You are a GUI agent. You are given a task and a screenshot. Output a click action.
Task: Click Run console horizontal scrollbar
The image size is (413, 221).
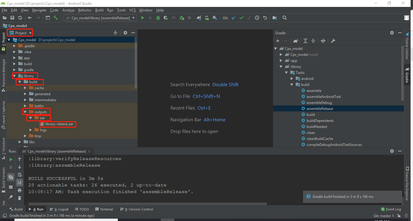(148, 204)
